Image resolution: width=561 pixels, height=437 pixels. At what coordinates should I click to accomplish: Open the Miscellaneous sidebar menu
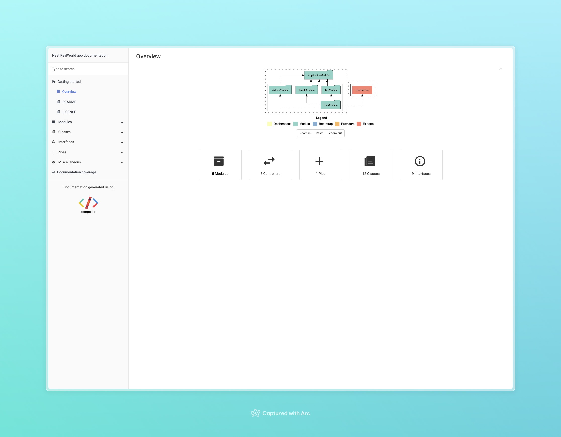tap(88, 162)
